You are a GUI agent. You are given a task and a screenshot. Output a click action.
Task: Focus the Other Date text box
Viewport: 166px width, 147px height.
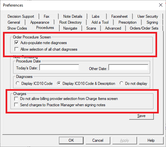(128, 67)
